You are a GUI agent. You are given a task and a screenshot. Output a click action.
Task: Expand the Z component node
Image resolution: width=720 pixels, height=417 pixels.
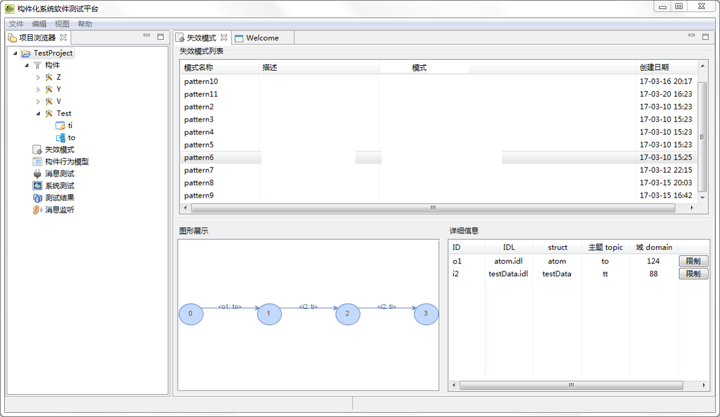pos(39,77)
